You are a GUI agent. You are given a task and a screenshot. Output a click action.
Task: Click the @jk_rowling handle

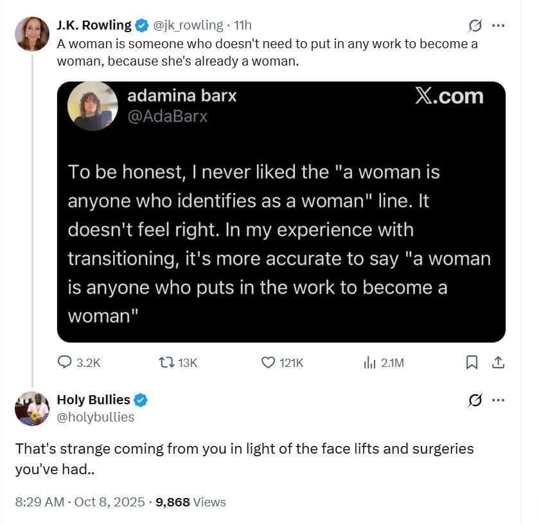pyautogui.click(x=188, y=25)
